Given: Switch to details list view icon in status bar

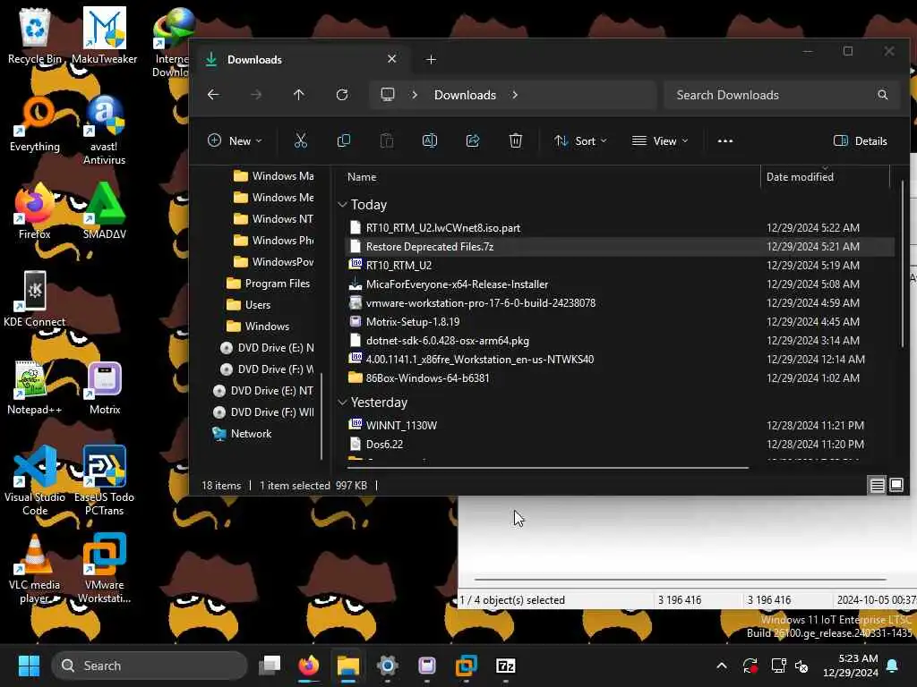Looking at the screenshot, I should coord(878,486).
